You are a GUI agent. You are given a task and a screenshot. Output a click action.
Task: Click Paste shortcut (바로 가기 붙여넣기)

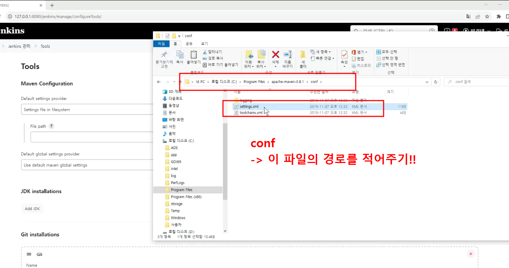(x=220, y=64)
